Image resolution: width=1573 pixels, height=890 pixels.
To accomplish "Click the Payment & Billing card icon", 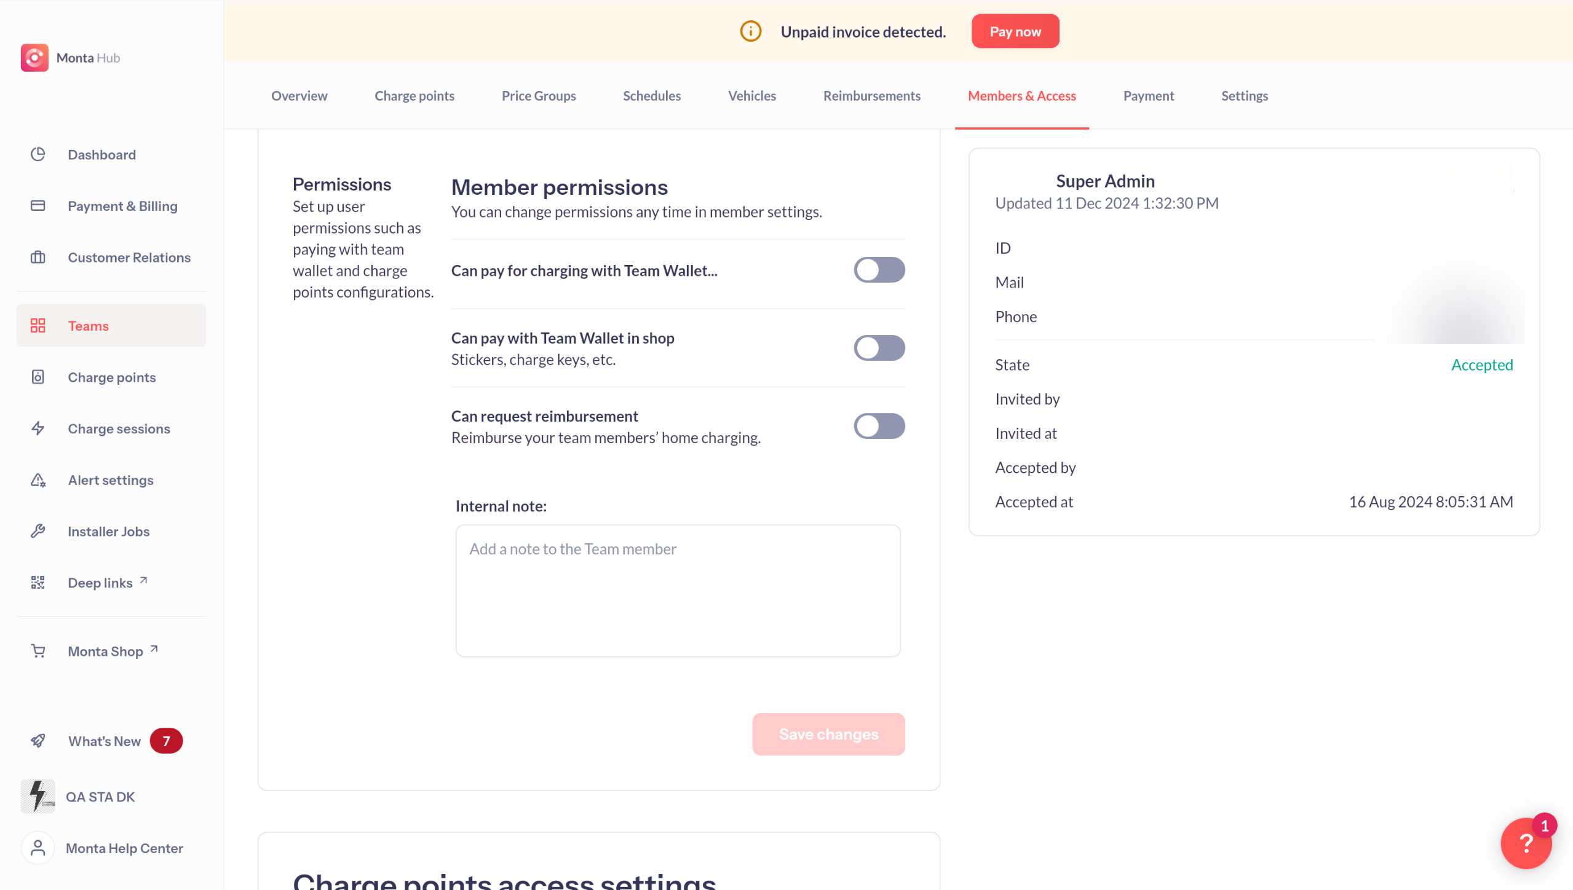I will tap(38, 206).
